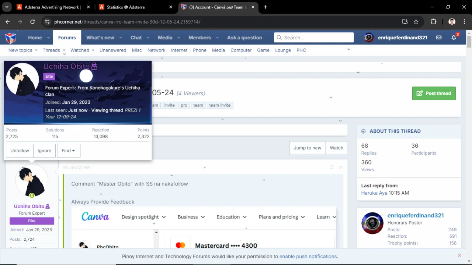Open the inbox envelope icon
472x265 pixels.
tap(439, 38)
